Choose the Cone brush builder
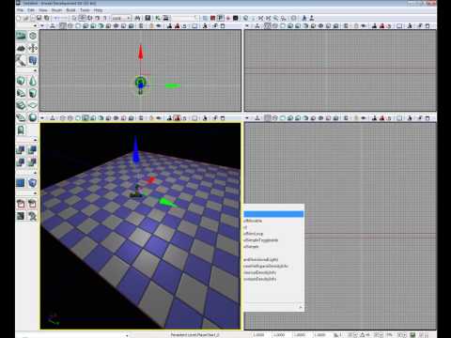Screen dimensions: 451x338 pos(33,81)
